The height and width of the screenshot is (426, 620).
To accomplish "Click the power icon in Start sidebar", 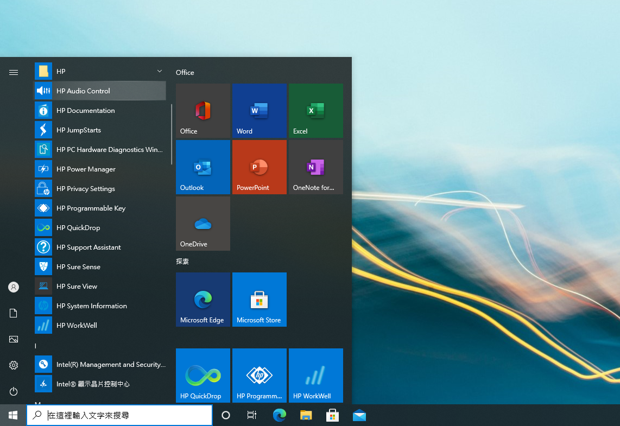I will click(x=14, y=391).
